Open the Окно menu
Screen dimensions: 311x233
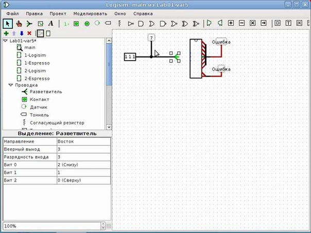[x=120, y=14]
